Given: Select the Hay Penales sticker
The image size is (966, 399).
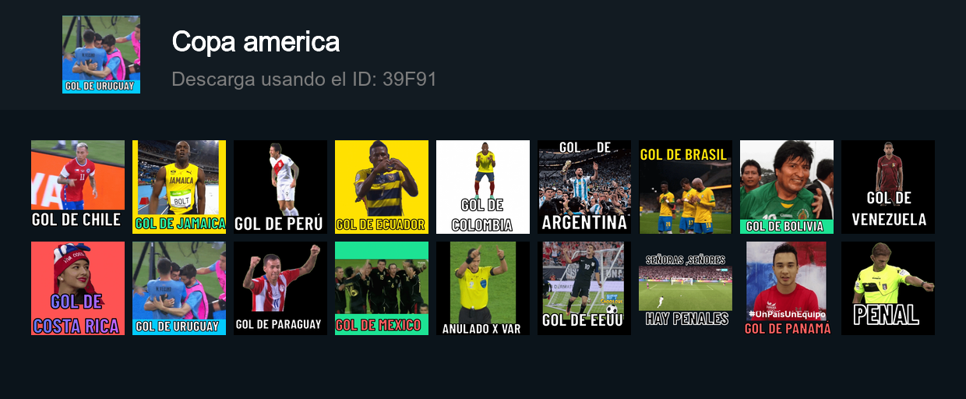Looking at the screenshot, I should point(686,288).
